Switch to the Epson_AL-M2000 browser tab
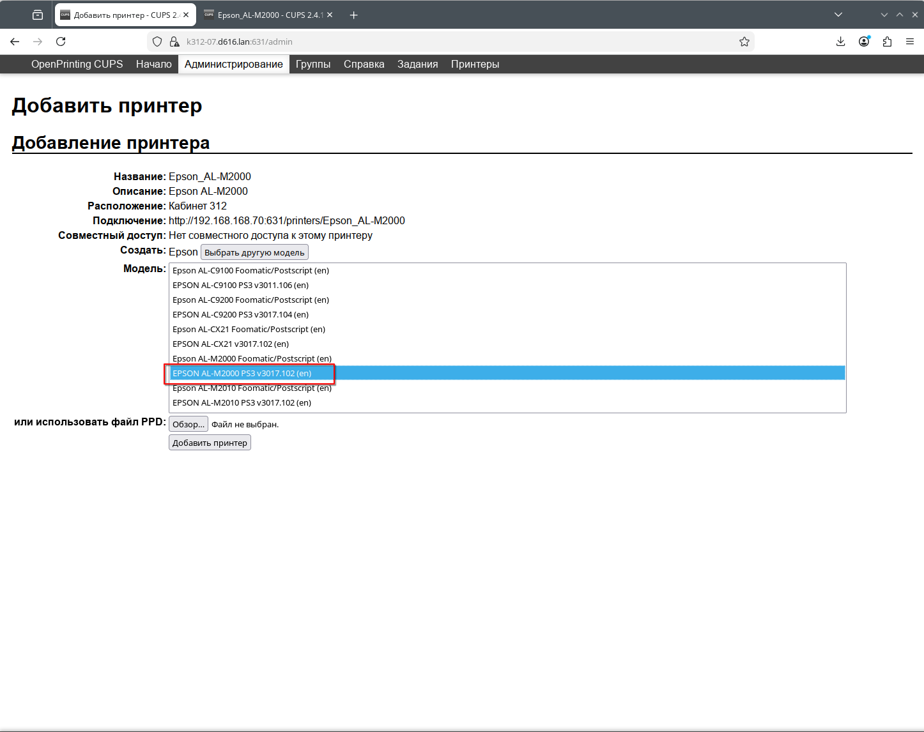This screenshot has height=732, width=924. 268,15
